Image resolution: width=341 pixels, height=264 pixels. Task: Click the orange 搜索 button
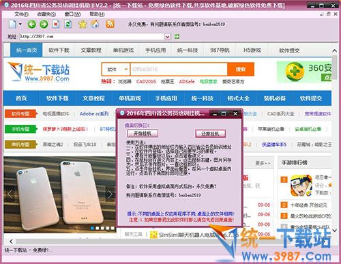coord(241,69)
